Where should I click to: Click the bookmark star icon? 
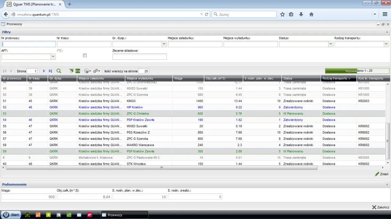(283, 14)
